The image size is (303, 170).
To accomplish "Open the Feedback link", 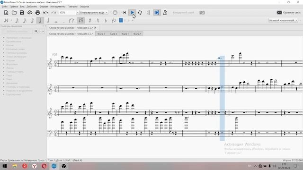I will pos(289,13).
